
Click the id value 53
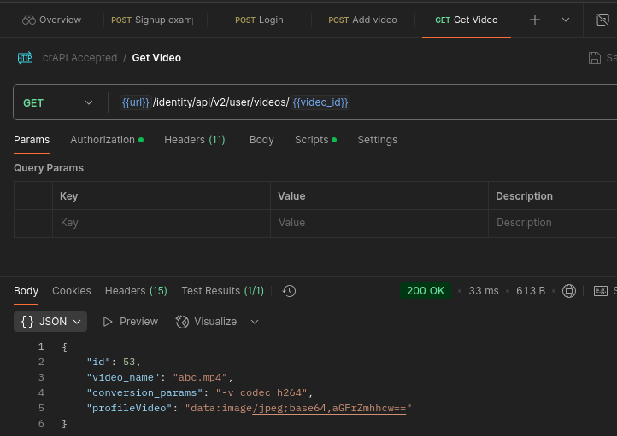coord(129,362)
